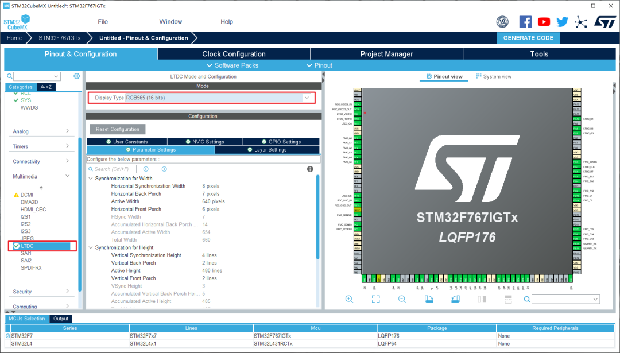The image size is (620, 353).
Task: Click the ST logo icon
Action: coord(604,22)
